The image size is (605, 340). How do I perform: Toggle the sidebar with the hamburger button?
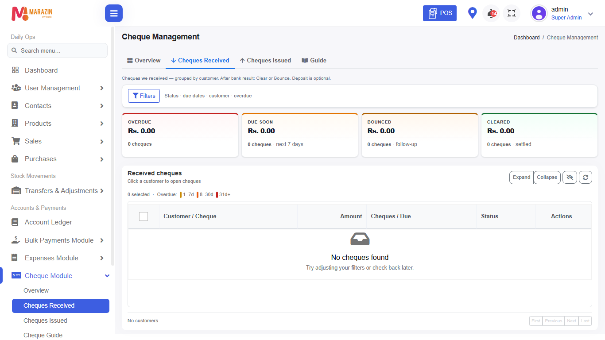[x=114, y=13]
